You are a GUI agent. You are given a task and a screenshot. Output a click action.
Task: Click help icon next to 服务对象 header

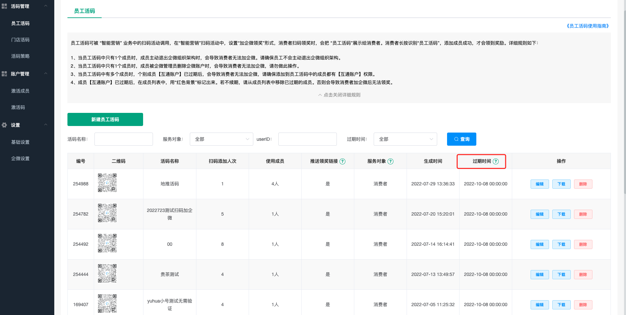[x=390, y=161]
